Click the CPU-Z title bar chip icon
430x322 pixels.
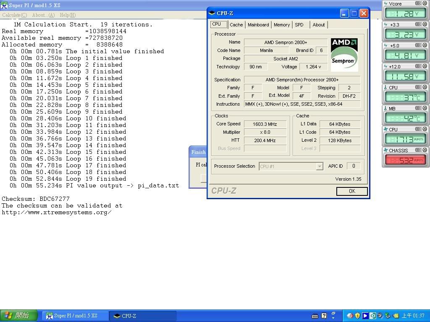pos(212,13)
